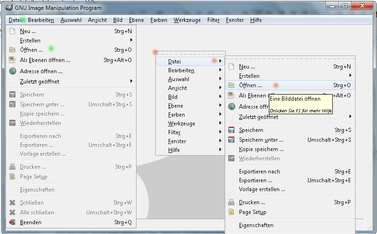Open Bearbeiten in the menu bar

41,20
